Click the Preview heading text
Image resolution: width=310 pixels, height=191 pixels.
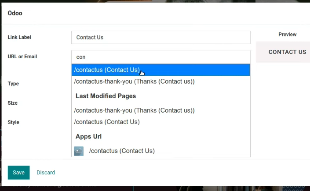[x=288, y=35]
